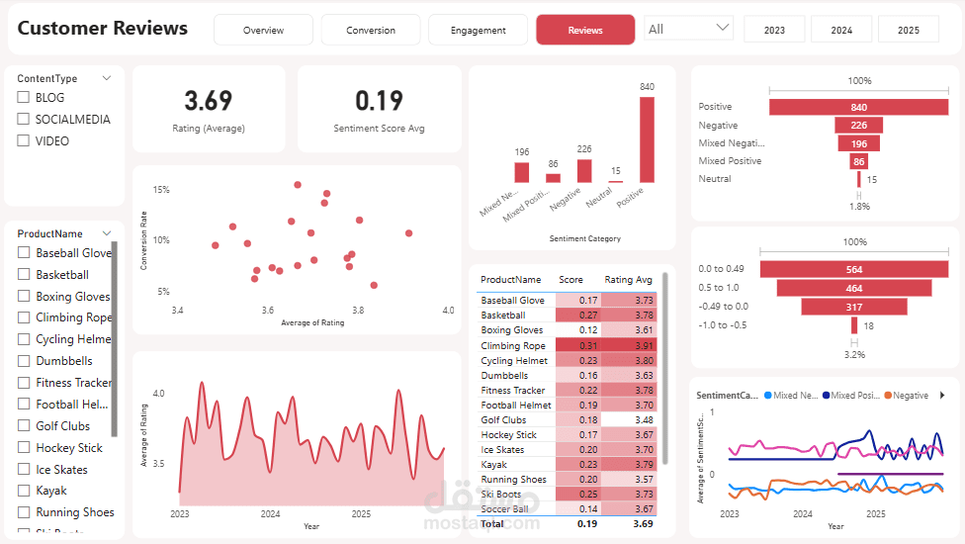Filter by year 2025
The image size is (965, 544).
pyautogui.click(x=909, y=30)
